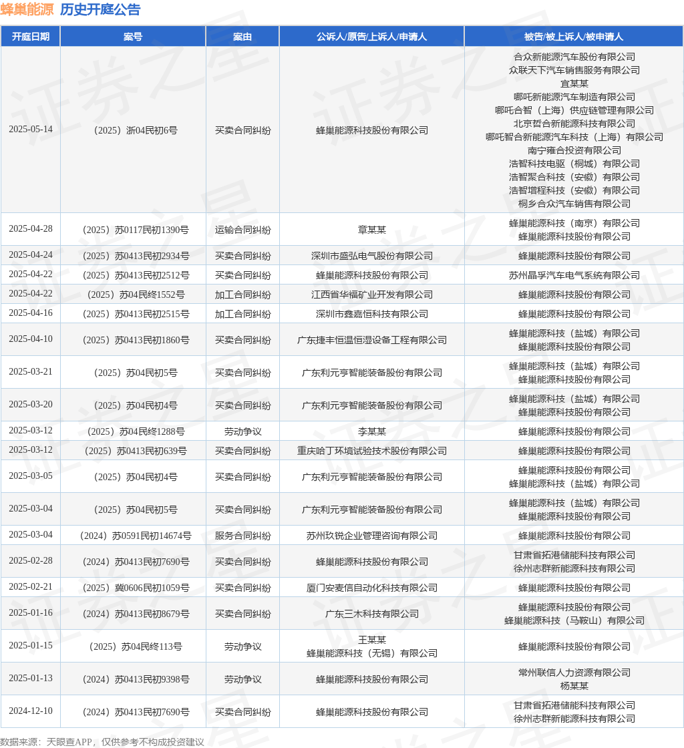The image size is (684, 748).
Task: Click the 历史开庭公告 heading
Action: (x=100, y=9)
